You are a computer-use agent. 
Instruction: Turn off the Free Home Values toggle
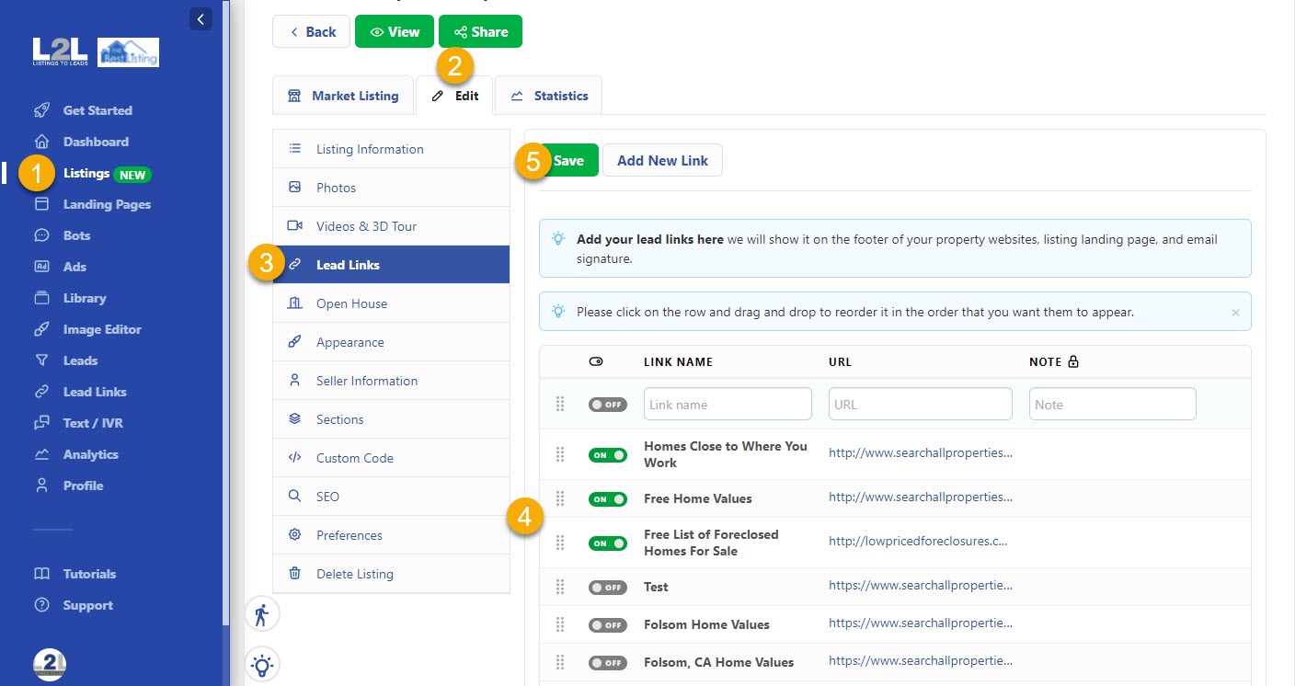[607, 499]
